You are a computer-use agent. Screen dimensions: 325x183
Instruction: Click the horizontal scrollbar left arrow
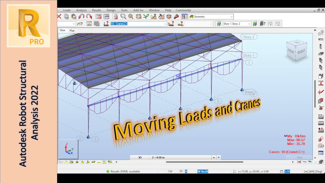[116, 162]
